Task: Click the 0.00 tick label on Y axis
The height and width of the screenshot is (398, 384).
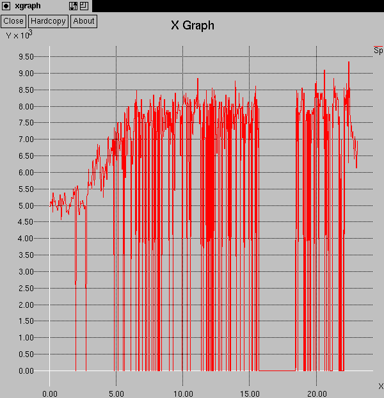Action: [x=26, y=371]
